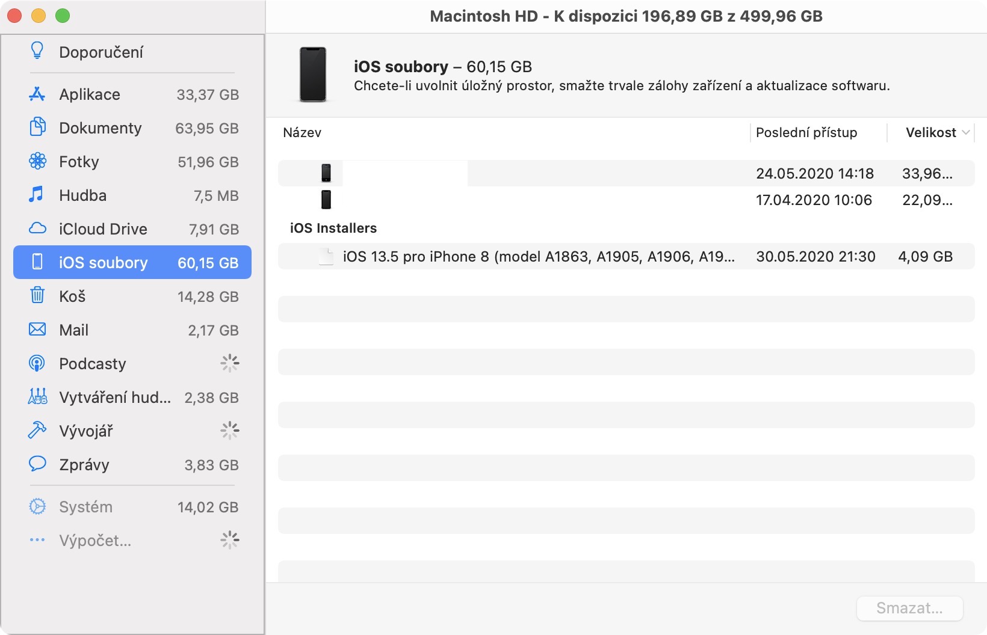Click the Koš size 14,28 GB
This screenshot has width=987, height=635.
coord(208,296)
